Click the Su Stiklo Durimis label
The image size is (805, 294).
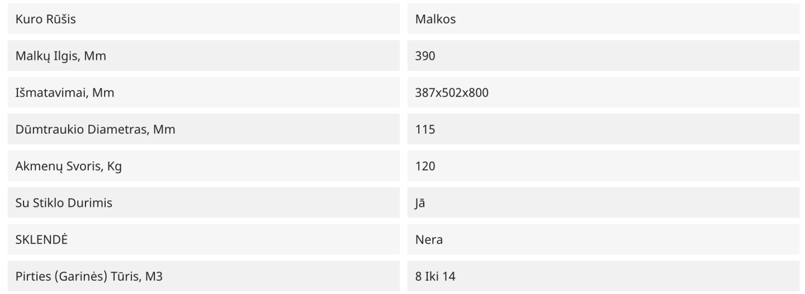tap(64, 203)
